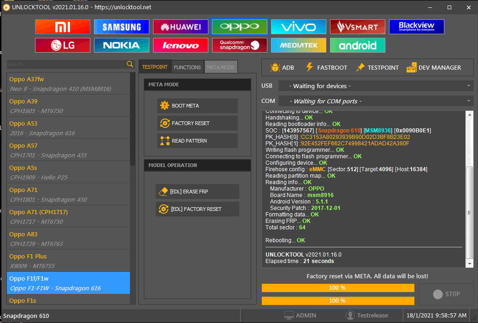
Task: Click the Factory Reset icon under Meta Mode
Action: (165, 123)
